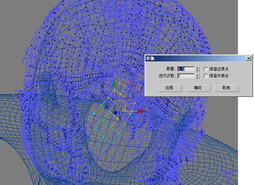Click the gizmo's XY plane square handle
Screen dimensions: 254x185
point(120,105)
